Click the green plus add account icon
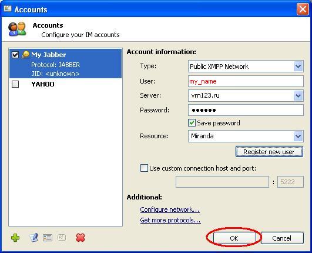 15,238
